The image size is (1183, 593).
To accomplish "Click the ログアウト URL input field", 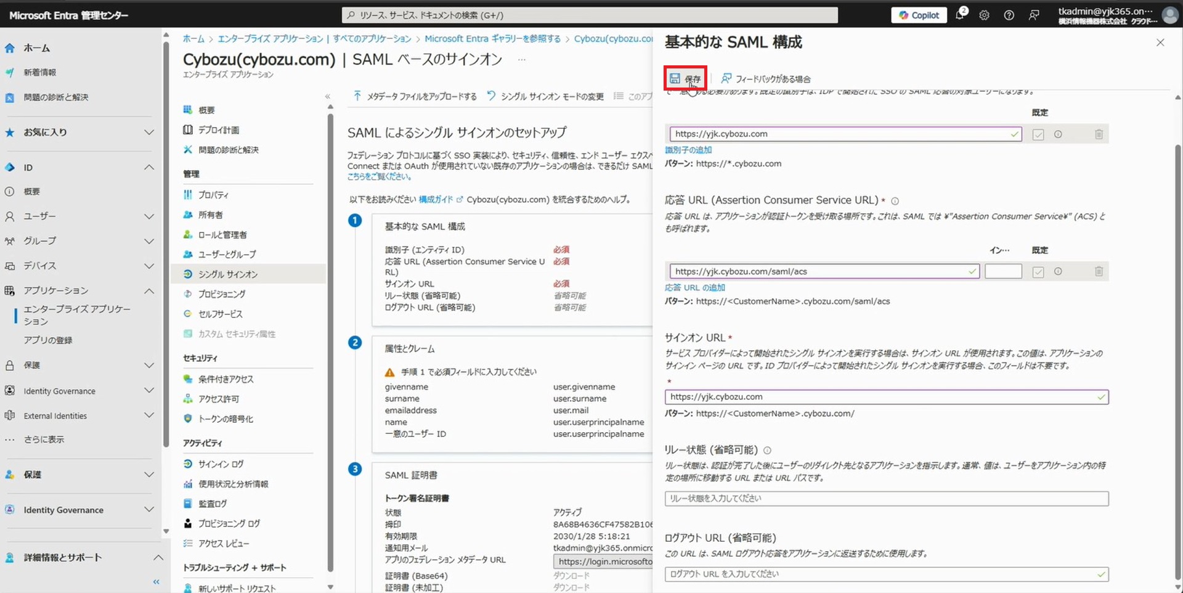I will click(887, 574).
